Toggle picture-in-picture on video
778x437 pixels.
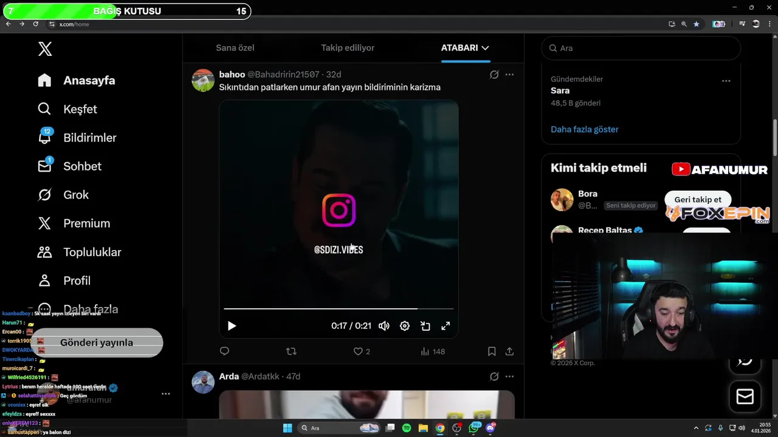click(425, 326)
